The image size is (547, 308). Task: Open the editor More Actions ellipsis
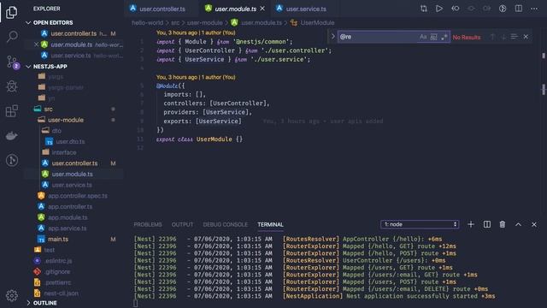[x=534, y=9]
